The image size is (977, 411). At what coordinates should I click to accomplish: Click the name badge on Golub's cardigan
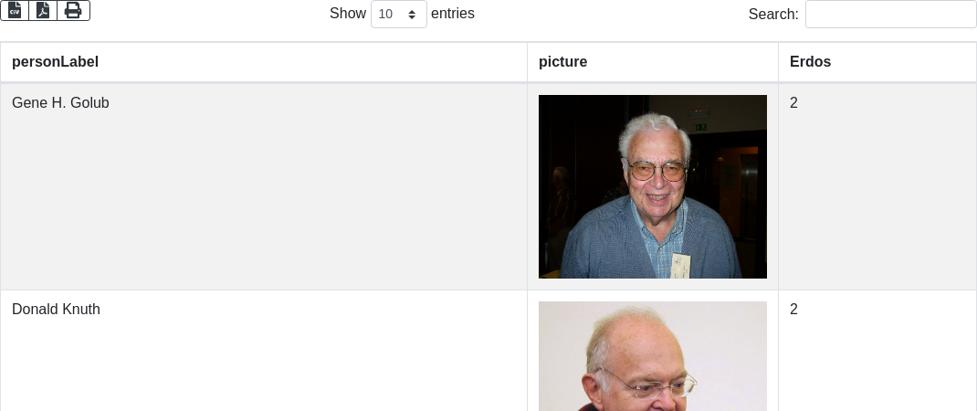[x=680, y=265]
